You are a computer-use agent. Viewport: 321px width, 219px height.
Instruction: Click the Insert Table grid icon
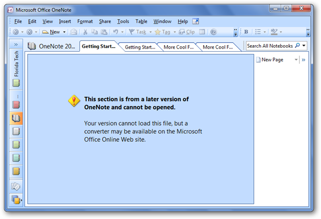(202, 32)
